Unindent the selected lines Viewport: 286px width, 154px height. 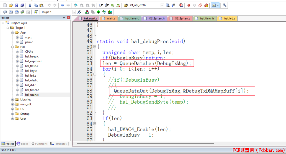click(x=107, y=5)
